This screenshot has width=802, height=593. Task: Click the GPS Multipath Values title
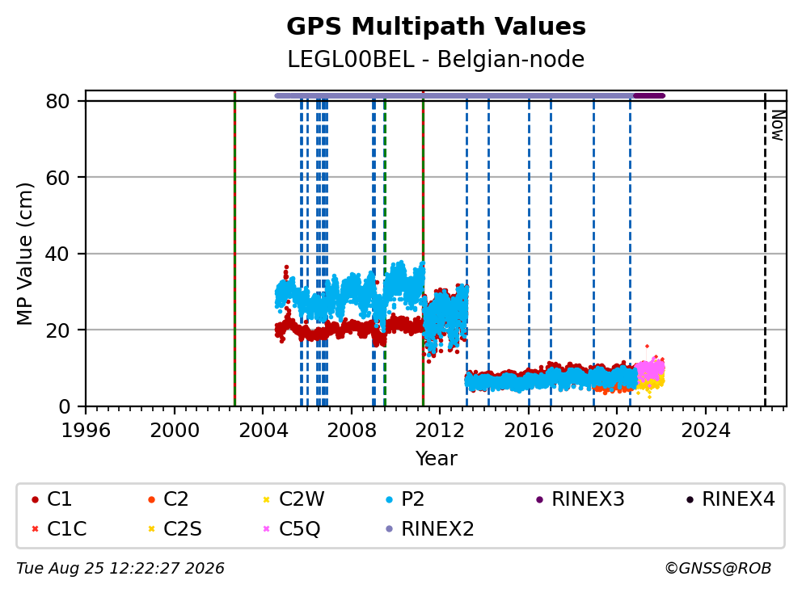point(436,27)
